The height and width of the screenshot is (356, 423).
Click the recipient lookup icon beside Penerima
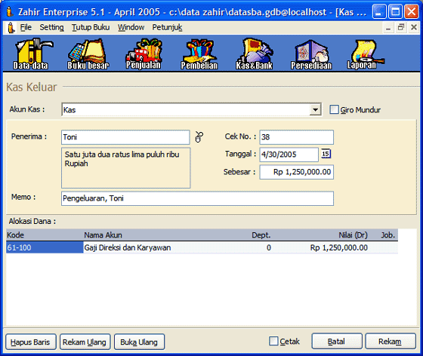199,137
